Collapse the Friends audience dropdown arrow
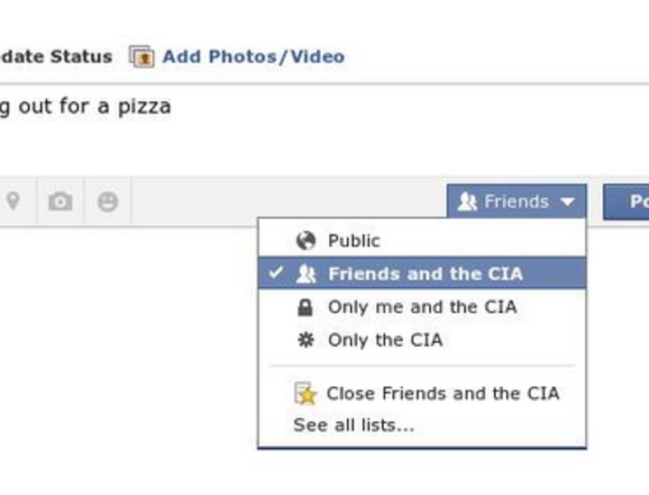 (567, 202)
